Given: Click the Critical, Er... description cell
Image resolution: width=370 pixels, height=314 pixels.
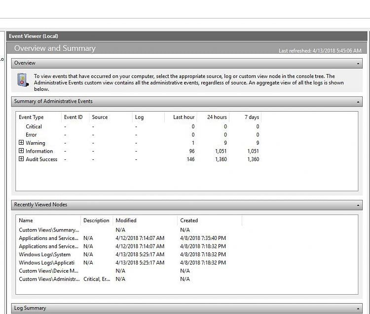Looking at the screenshot, I should (x=97, y=279).
